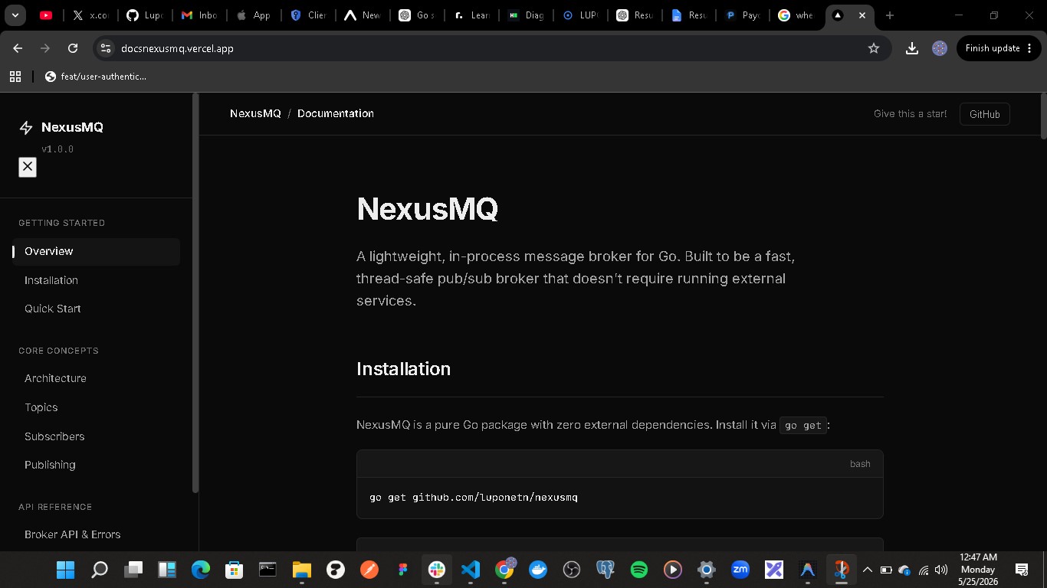
Task: Click the Finish update button
Action: 999,48
